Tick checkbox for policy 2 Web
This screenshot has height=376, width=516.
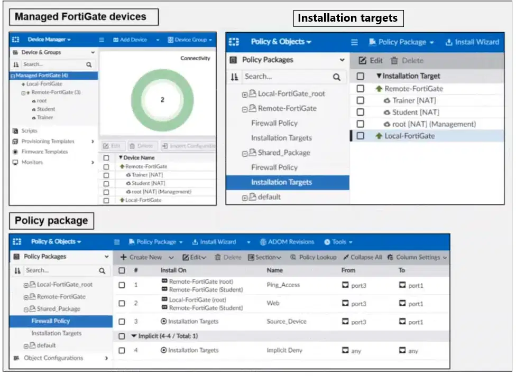[x=122, y=303]
